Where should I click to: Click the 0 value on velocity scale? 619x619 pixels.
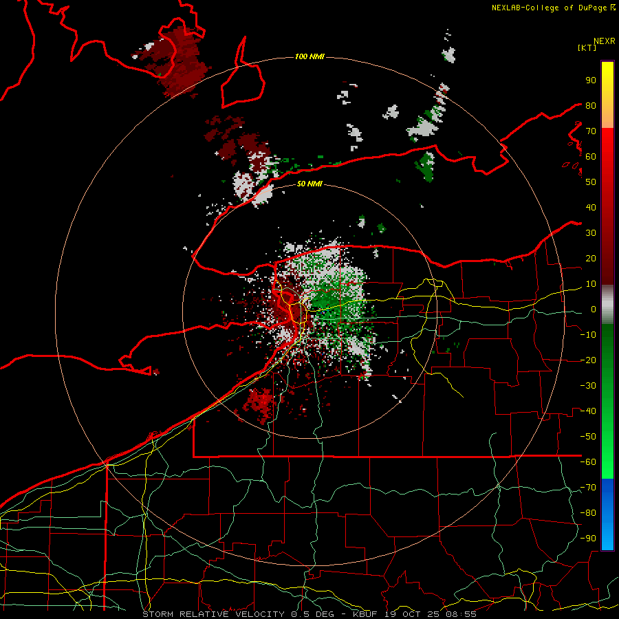click(593, 309)
